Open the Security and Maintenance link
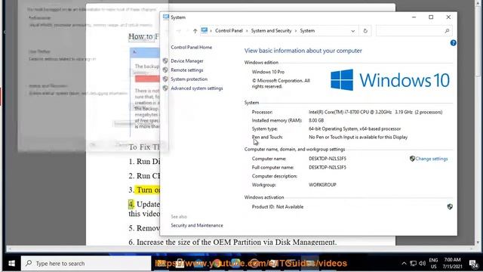The image size is (483, 272). coord(197,225)
